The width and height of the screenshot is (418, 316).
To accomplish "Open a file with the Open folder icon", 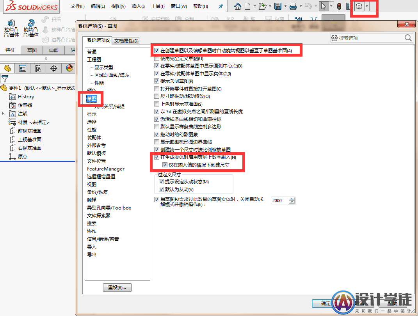I will [263, 6].
